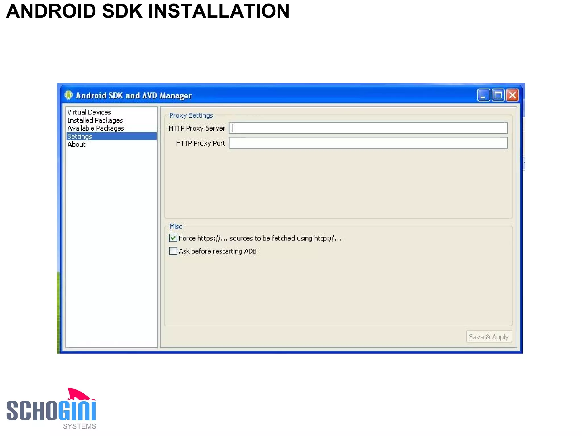Image resolution: width=582 pixels, height=436 pixels.
Task: Click the Save & Apply button
Action: tap(489, 337)
